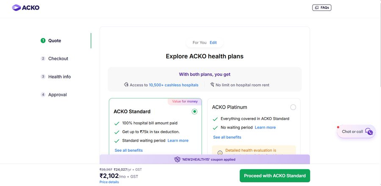Open 10,500+ cashless hospitals link
381x186 pixels.
click(174, 85)
